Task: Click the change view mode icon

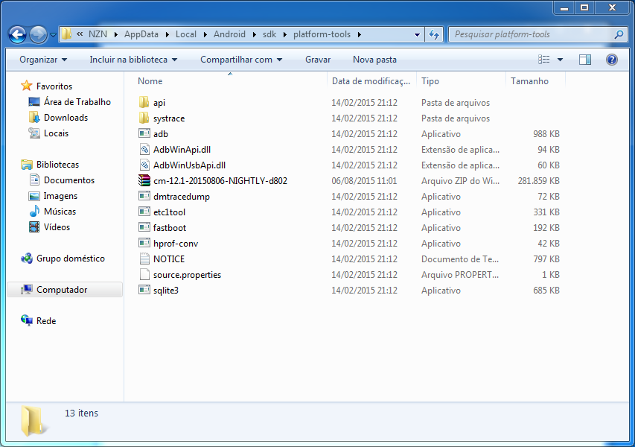Action: (544, 60)
